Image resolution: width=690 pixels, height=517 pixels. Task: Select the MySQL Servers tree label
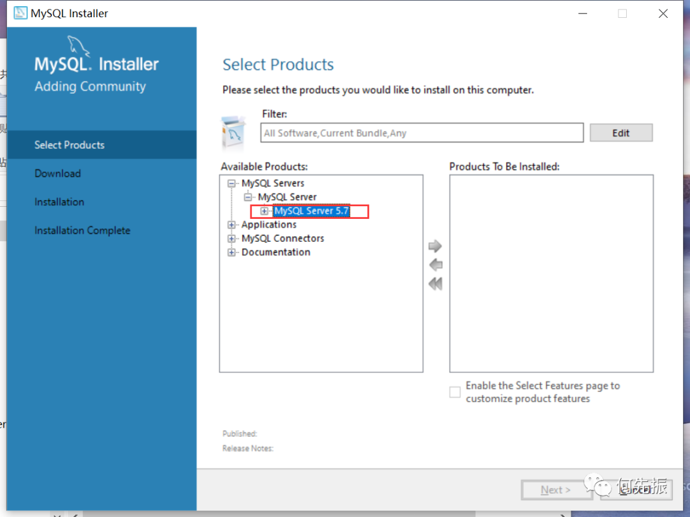tap(273, 183)
